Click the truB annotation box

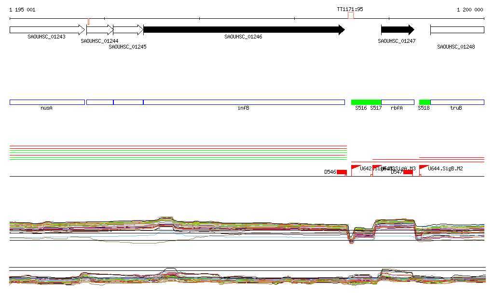(x=457, y=102)
